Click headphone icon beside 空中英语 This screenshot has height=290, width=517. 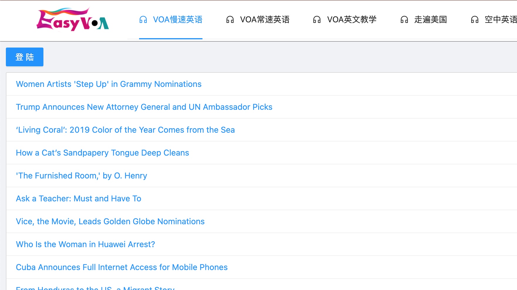click(475, 20)
